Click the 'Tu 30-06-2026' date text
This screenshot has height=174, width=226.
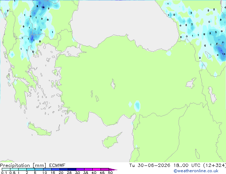(150, 165)
